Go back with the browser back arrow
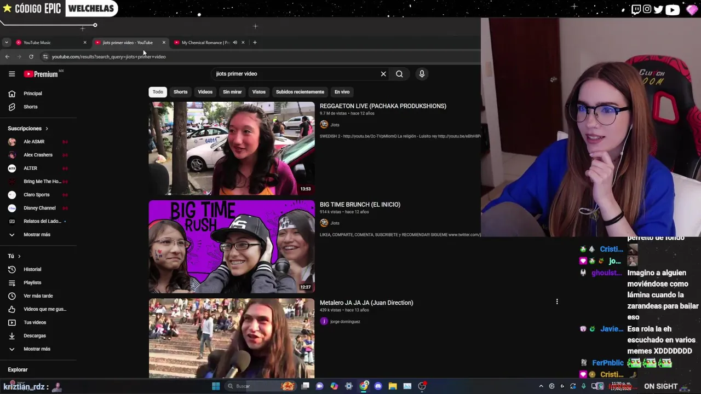Screen dimensions: 701x394 pyautogui.click(x=7, y=56)
